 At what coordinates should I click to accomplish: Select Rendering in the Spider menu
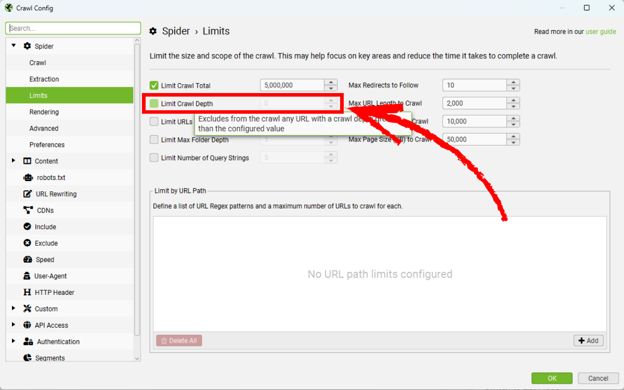point(44,112)
